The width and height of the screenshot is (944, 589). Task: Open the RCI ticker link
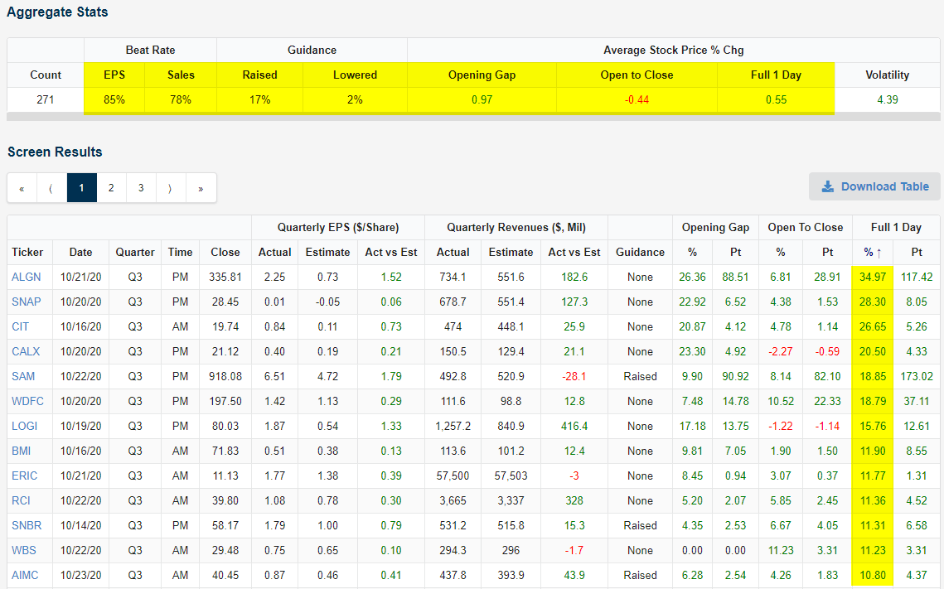point(21,500)
